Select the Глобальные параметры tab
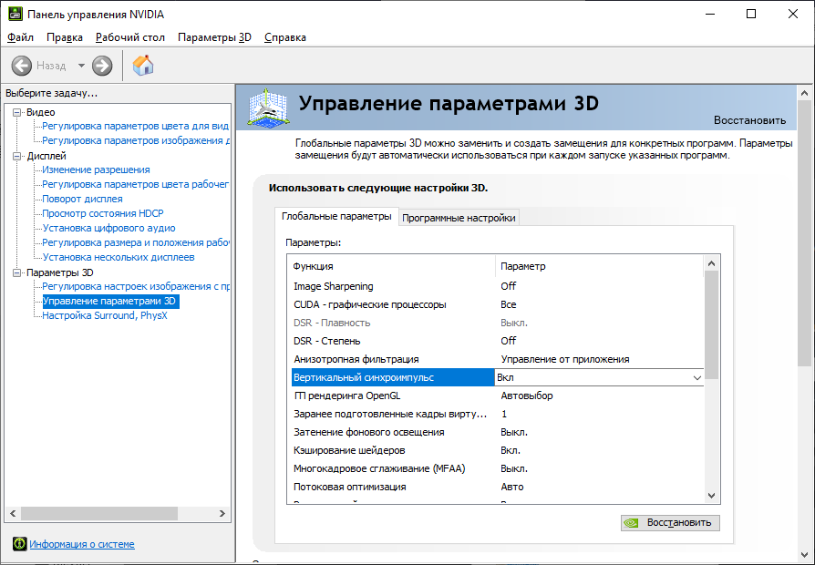The width and height of the screenshot is (815, 565). (x=336, y=217)
